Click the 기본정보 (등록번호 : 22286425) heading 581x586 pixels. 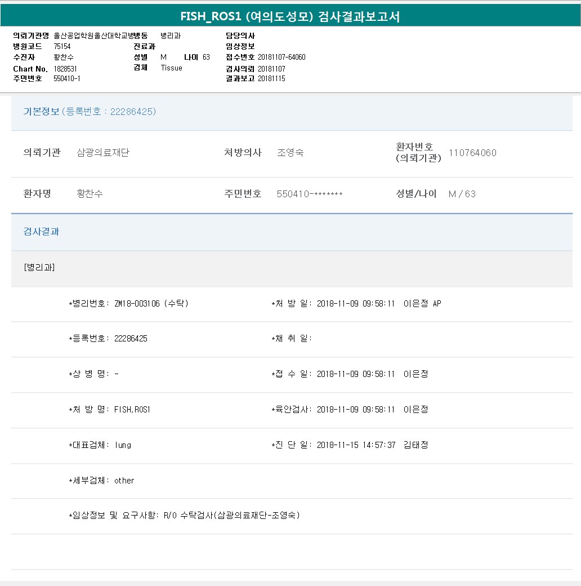click(90, 112)
